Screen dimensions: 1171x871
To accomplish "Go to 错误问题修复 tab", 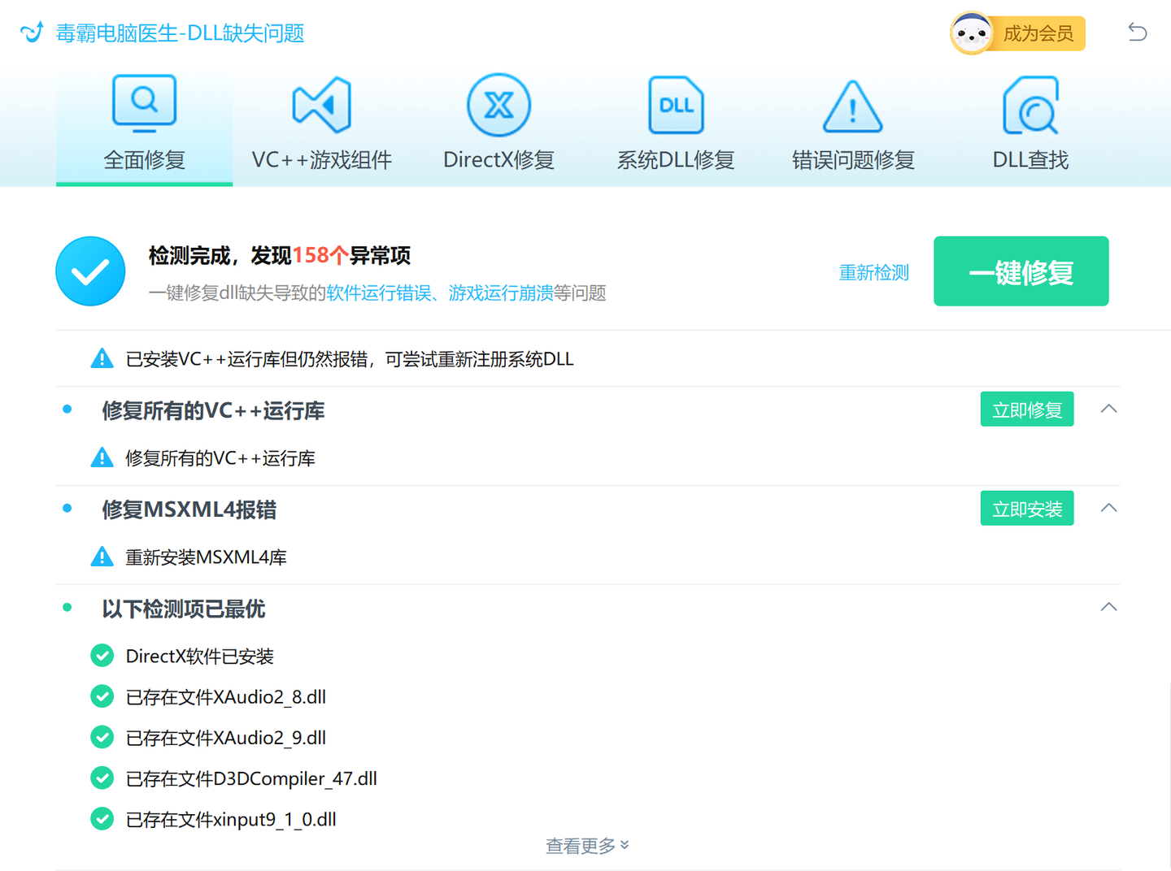I will [x=853, y=128].
